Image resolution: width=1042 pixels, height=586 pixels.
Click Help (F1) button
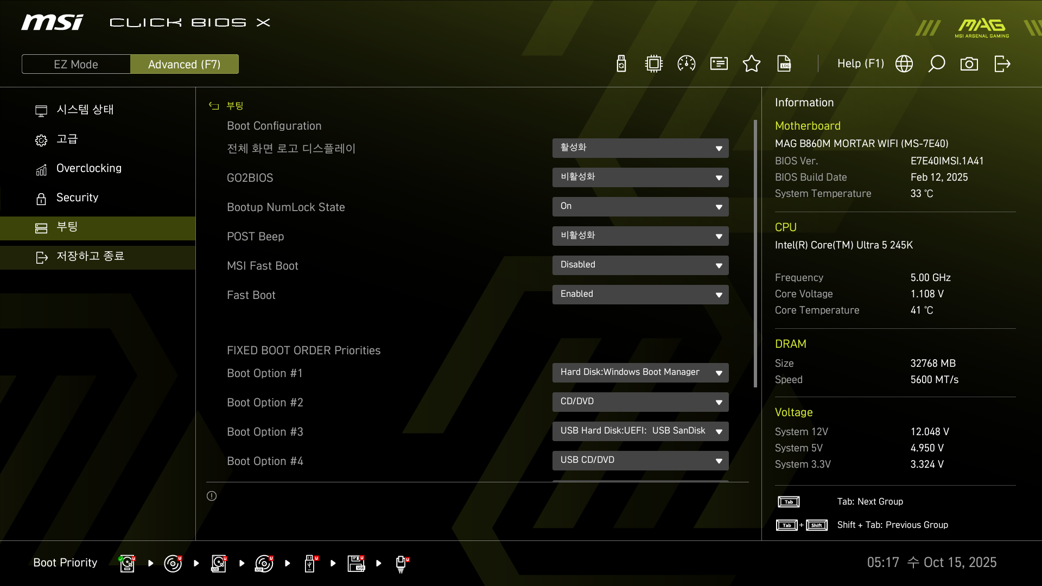pyautogui.click(x=860, y=64)
